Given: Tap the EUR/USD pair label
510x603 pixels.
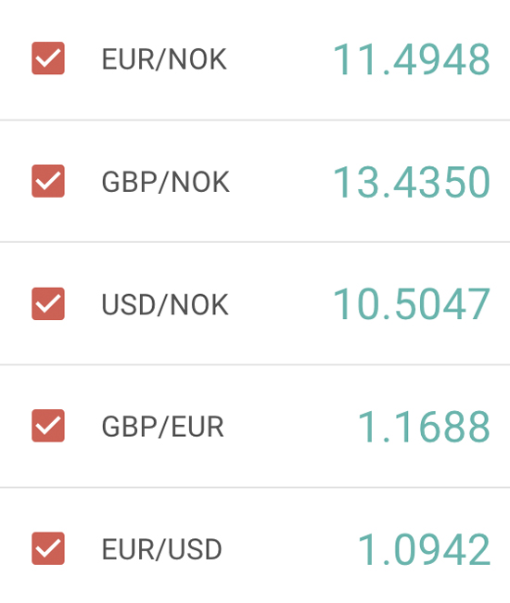Looking at the screenshot, I should [161, 549].
